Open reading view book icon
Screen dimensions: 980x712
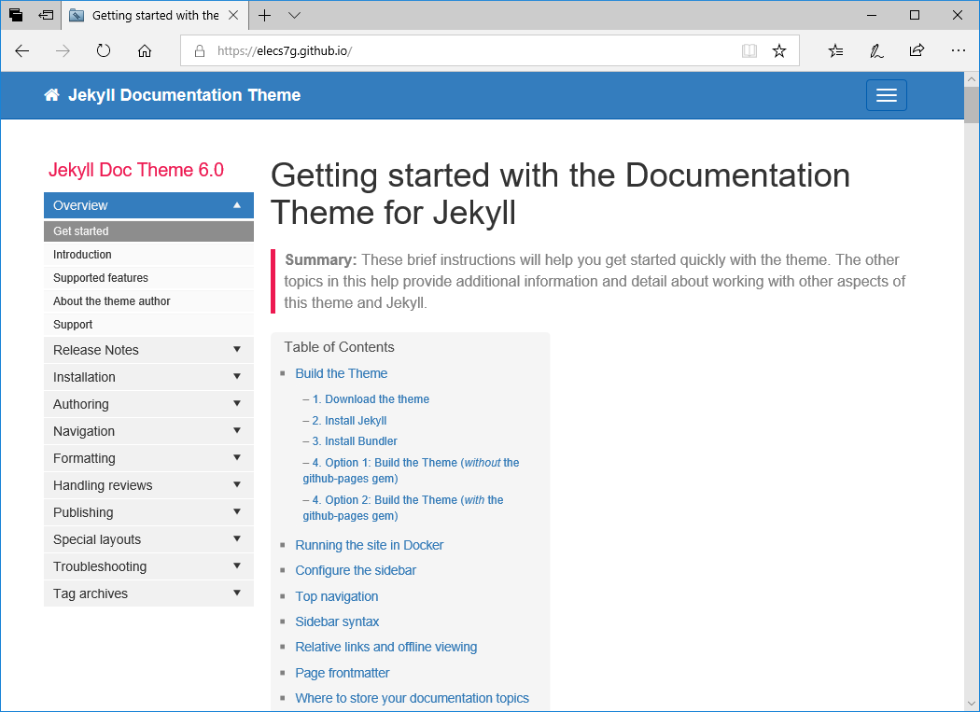click(x=749, y=50)
